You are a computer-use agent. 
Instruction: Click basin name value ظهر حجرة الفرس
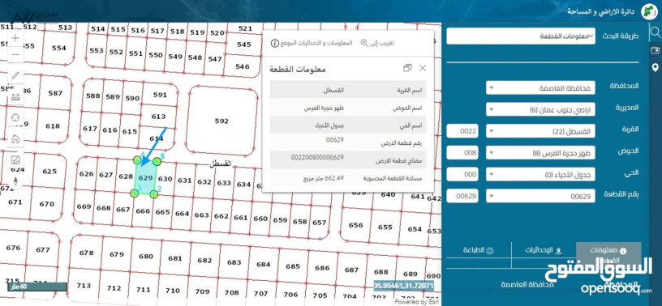pyautogui.click(x=324, y=108)
